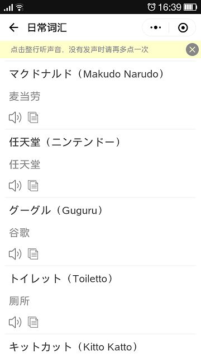
Task: Copy the マクドナルド entry text
Action: click(x=33, y=117)
